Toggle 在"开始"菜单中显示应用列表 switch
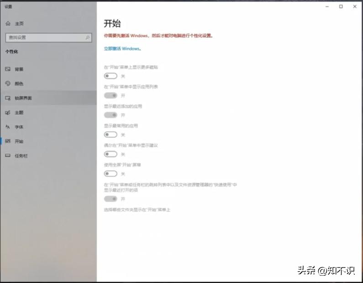363x283 pixels. coord(110,95)
